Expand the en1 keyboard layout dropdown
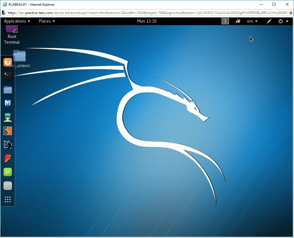 tap(252, 21)
